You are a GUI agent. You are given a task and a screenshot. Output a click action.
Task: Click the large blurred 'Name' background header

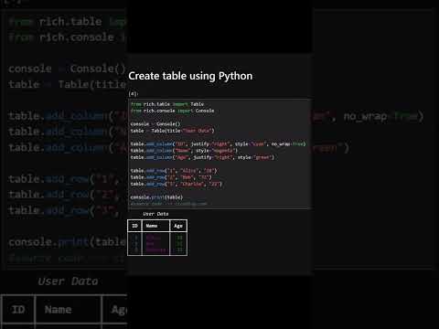tap(58, 310)
